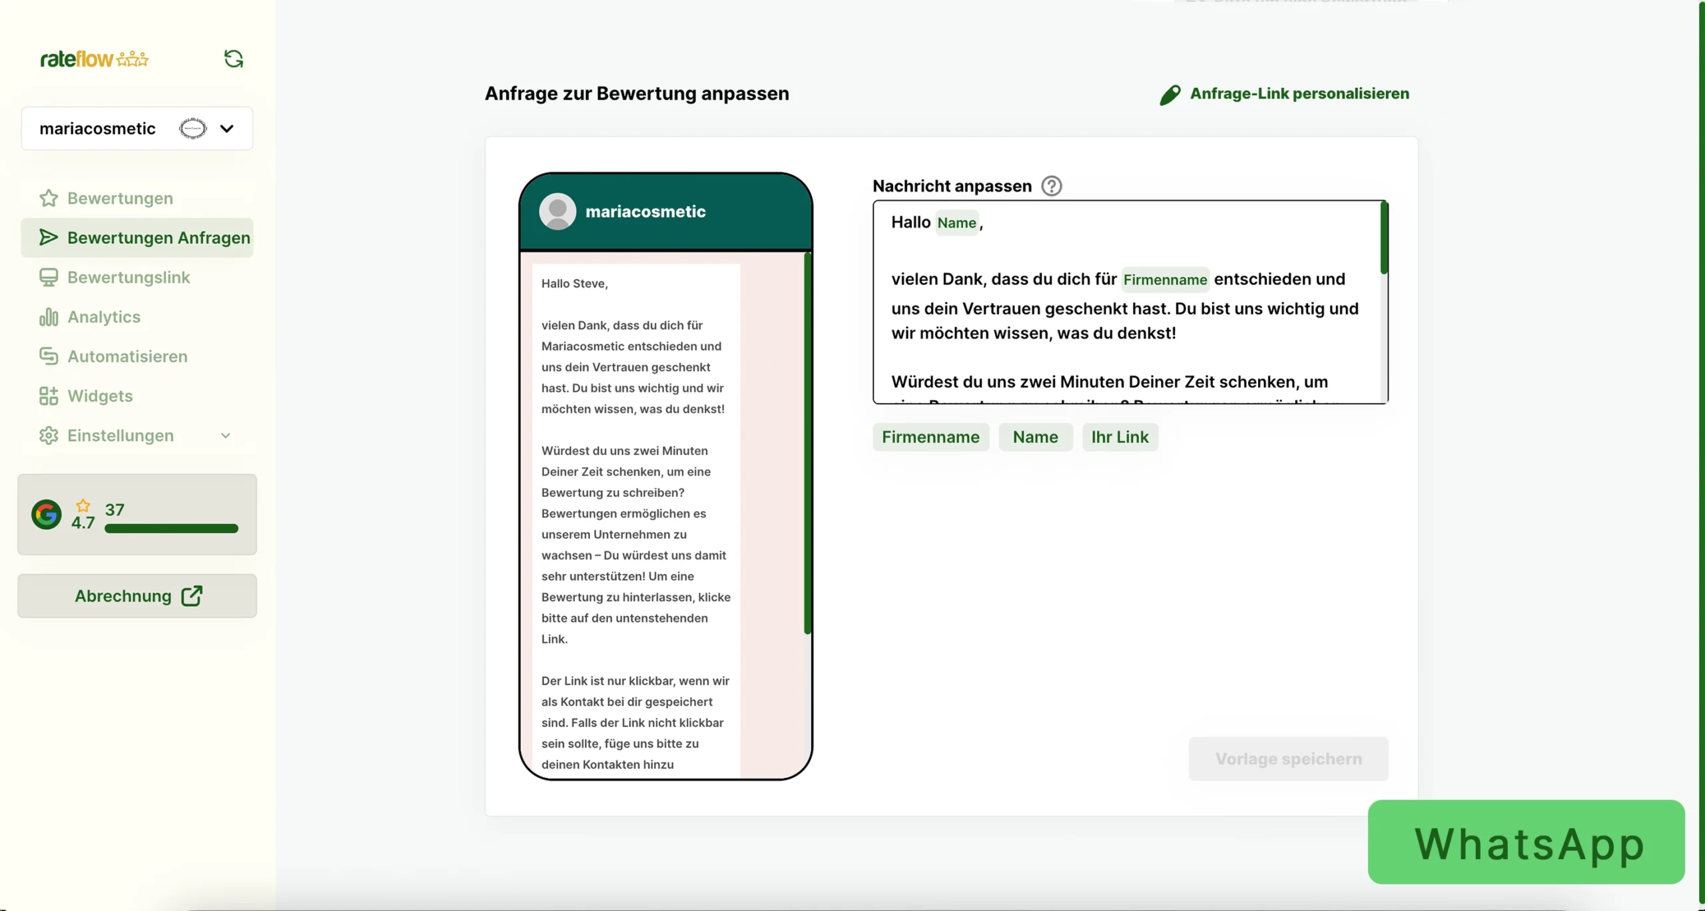This screenshot has width=1705, height=911.
Task: Click the Widgets grid icon
Action: click(49, 396)
